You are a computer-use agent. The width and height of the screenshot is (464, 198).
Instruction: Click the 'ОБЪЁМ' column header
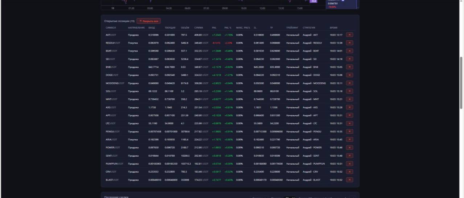[185, 28]
